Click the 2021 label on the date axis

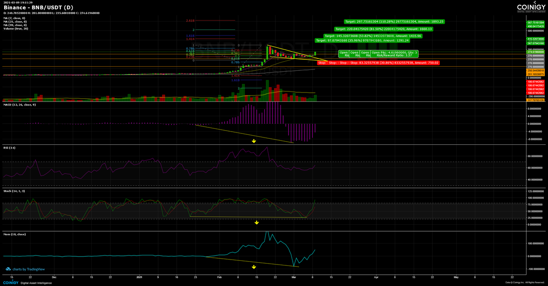tap(140, 277)
